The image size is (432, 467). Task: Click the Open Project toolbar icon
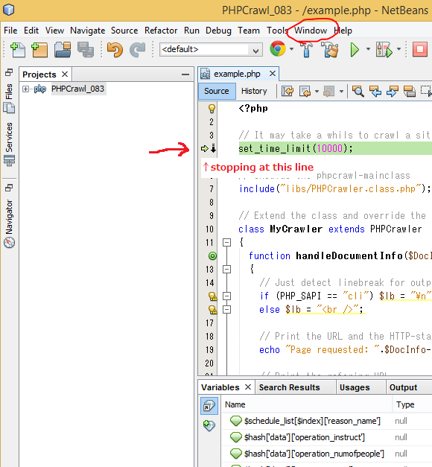63,49
